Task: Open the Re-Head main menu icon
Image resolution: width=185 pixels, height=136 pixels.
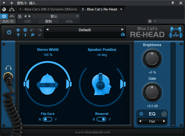Action: pyautogui.click(x=18, y=30)
